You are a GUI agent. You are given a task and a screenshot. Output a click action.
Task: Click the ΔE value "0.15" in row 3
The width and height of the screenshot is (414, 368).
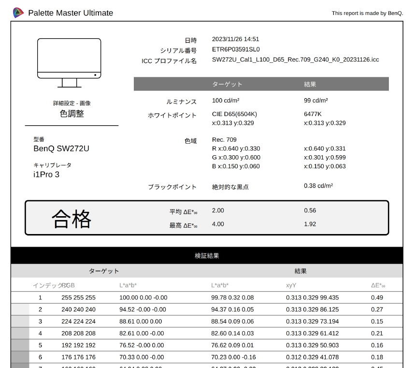click(x=377, y=322)
